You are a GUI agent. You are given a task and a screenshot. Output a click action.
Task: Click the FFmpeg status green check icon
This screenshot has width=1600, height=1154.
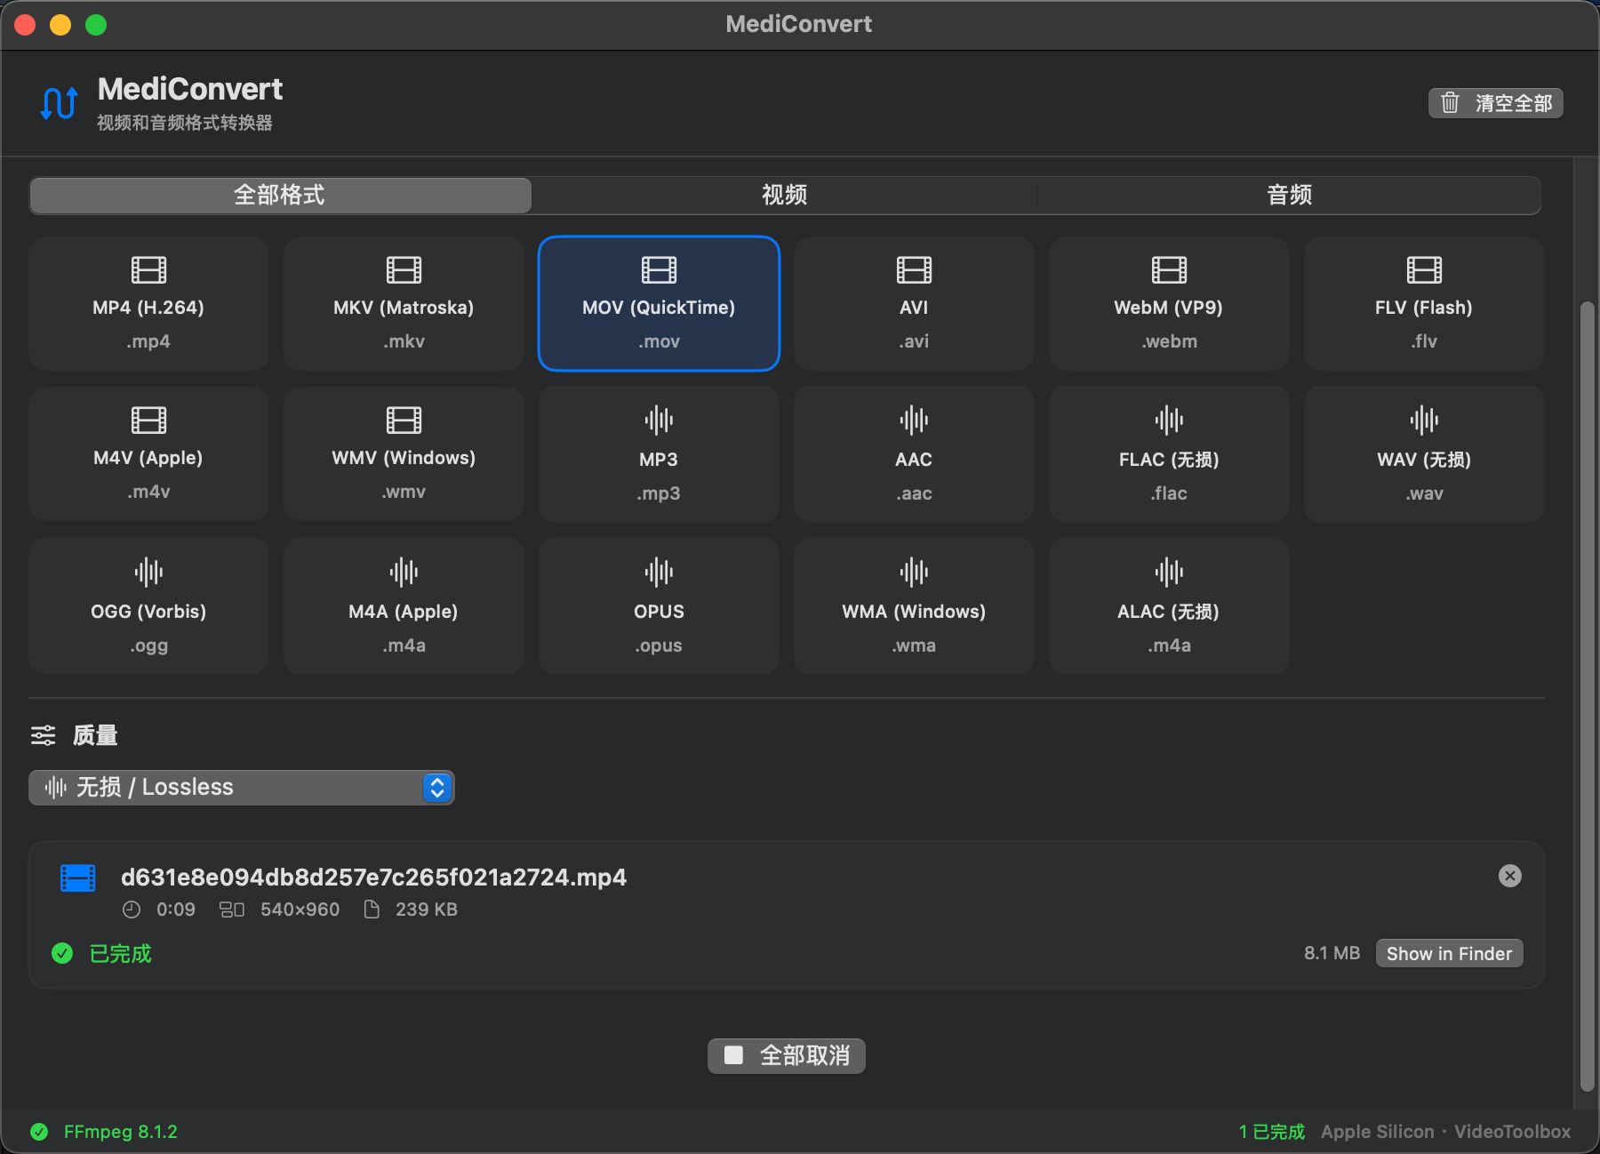pyautogui.click(x=39, y=1132)
